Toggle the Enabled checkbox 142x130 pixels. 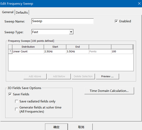click(116, 21)
